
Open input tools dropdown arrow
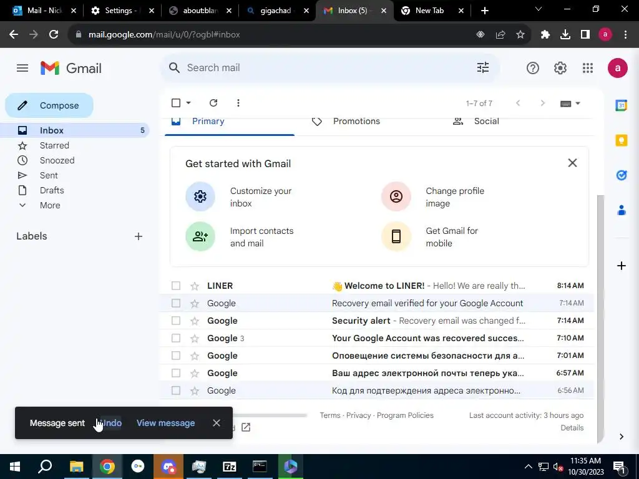click(577, 104)
